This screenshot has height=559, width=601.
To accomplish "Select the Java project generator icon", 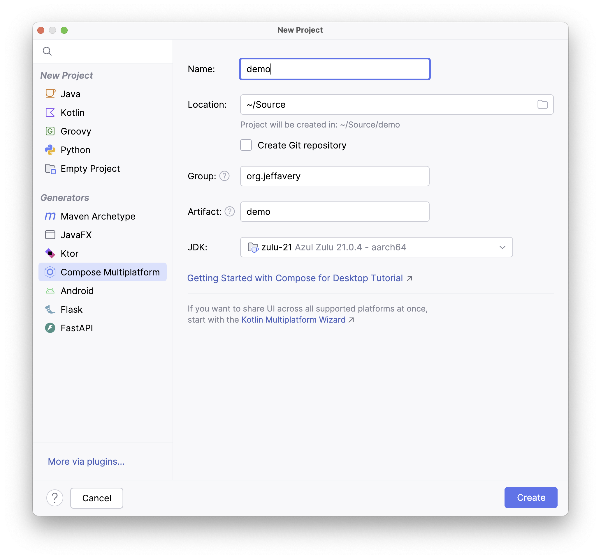I will tap(50, 94).
